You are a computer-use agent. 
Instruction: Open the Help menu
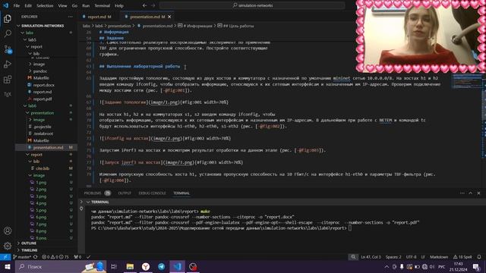[x=119, y=5]
